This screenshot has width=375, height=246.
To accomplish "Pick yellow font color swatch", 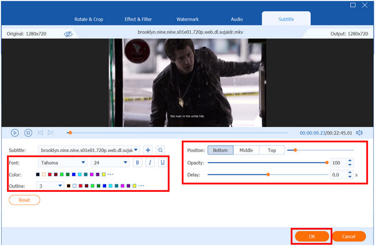I will tap(104, 174).
